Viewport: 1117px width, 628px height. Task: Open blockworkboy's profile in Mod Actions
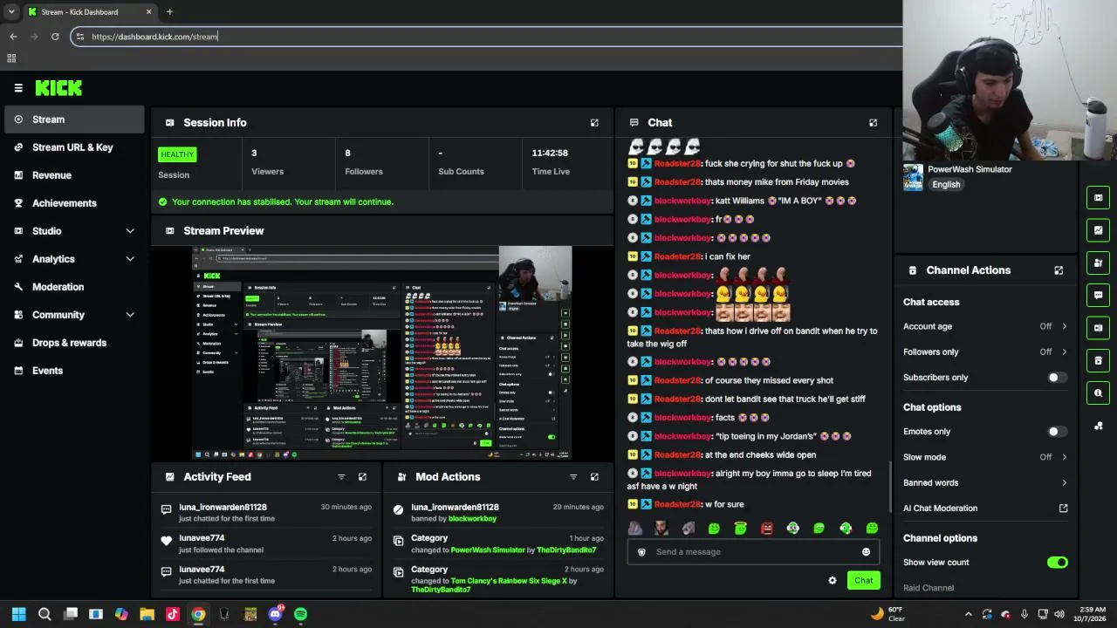472,519
